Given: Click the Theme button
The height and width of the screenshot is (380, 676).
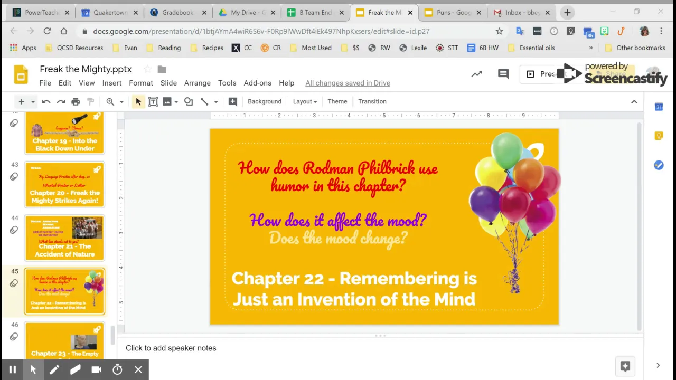Looking at the screenshot, I should tap(337, 101).
